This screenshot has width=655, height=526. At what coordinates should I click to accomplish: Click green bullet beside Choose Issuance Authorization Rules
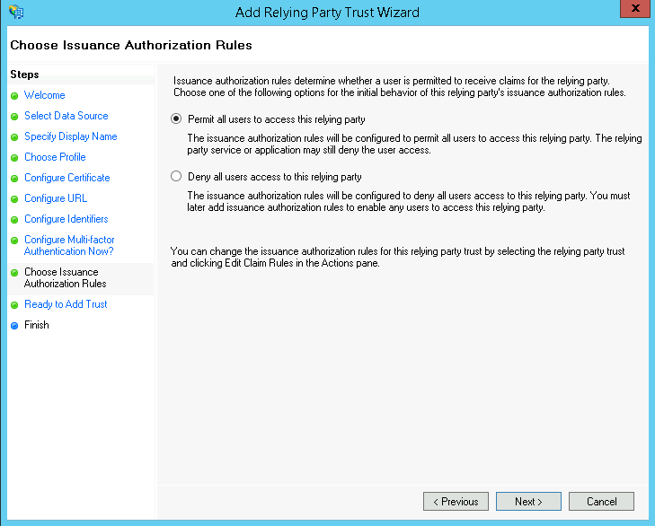(14, 273)
